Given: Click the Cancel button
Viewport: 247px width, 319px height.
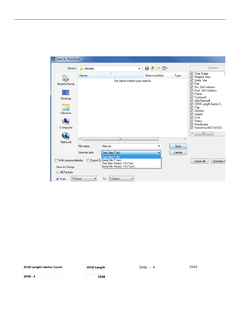Looking at the screenshot, I should [178, 152].
